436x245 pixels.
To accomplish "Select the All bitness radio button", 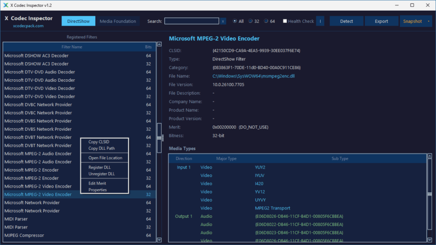I will tap(234, 21).
